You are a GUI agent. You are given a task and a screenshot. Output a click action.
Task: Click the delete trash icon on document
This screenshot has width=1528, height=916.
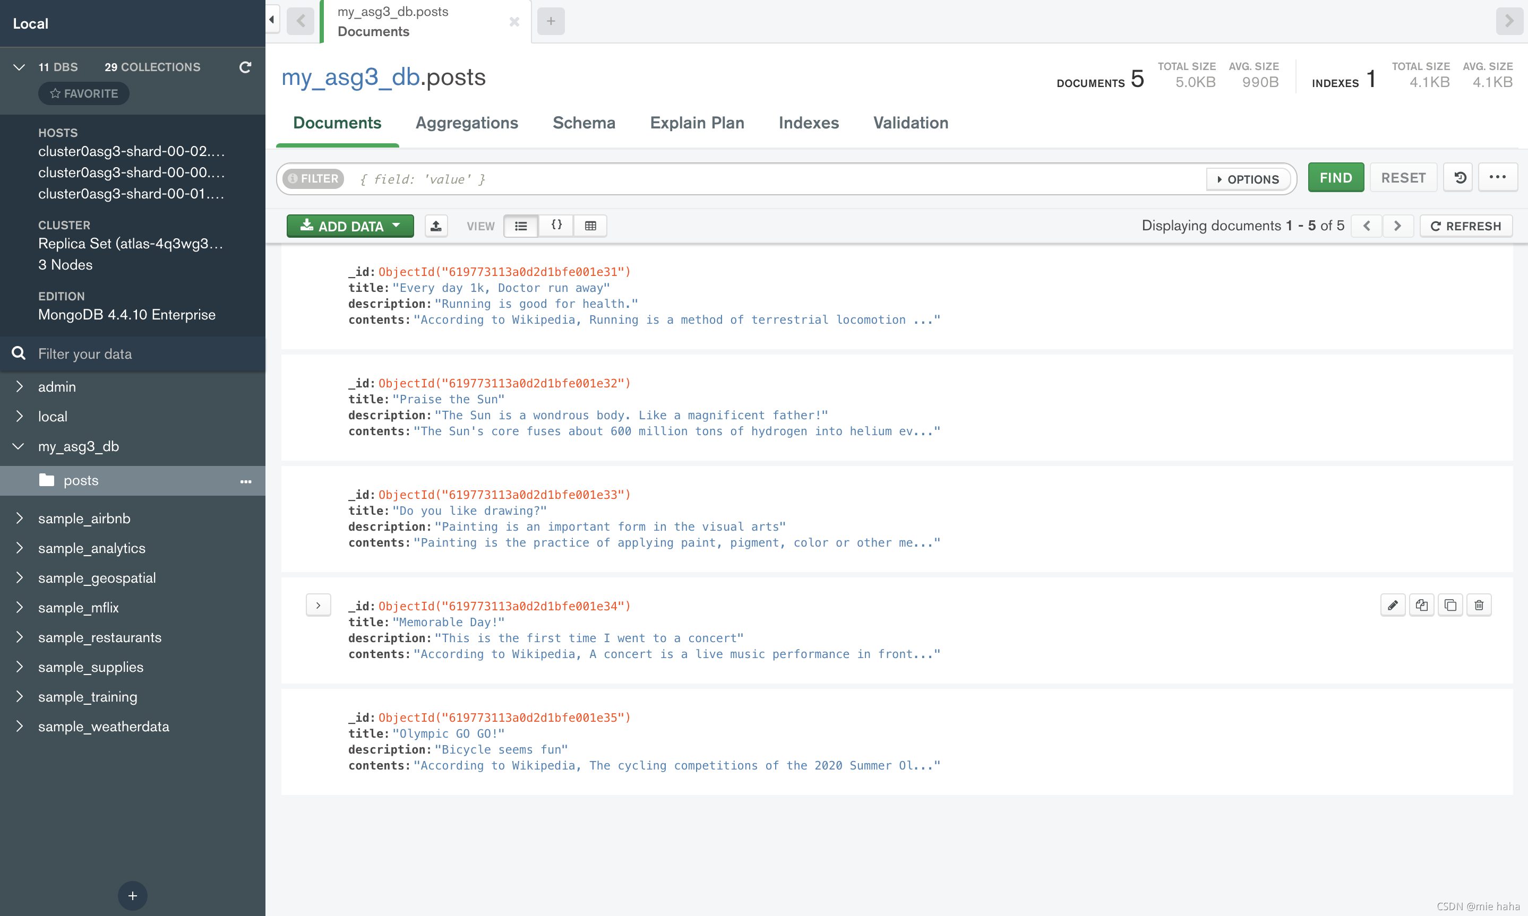(1479, 605)
